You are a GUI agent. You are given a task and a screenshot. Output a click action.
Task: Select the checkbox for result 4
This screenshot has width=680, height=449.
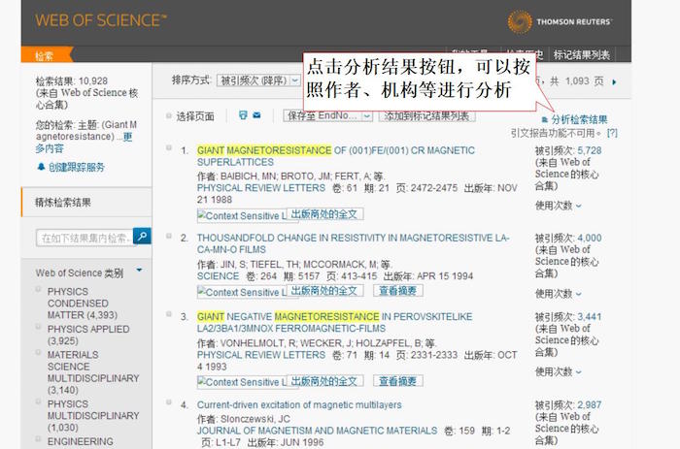[169, 402]
